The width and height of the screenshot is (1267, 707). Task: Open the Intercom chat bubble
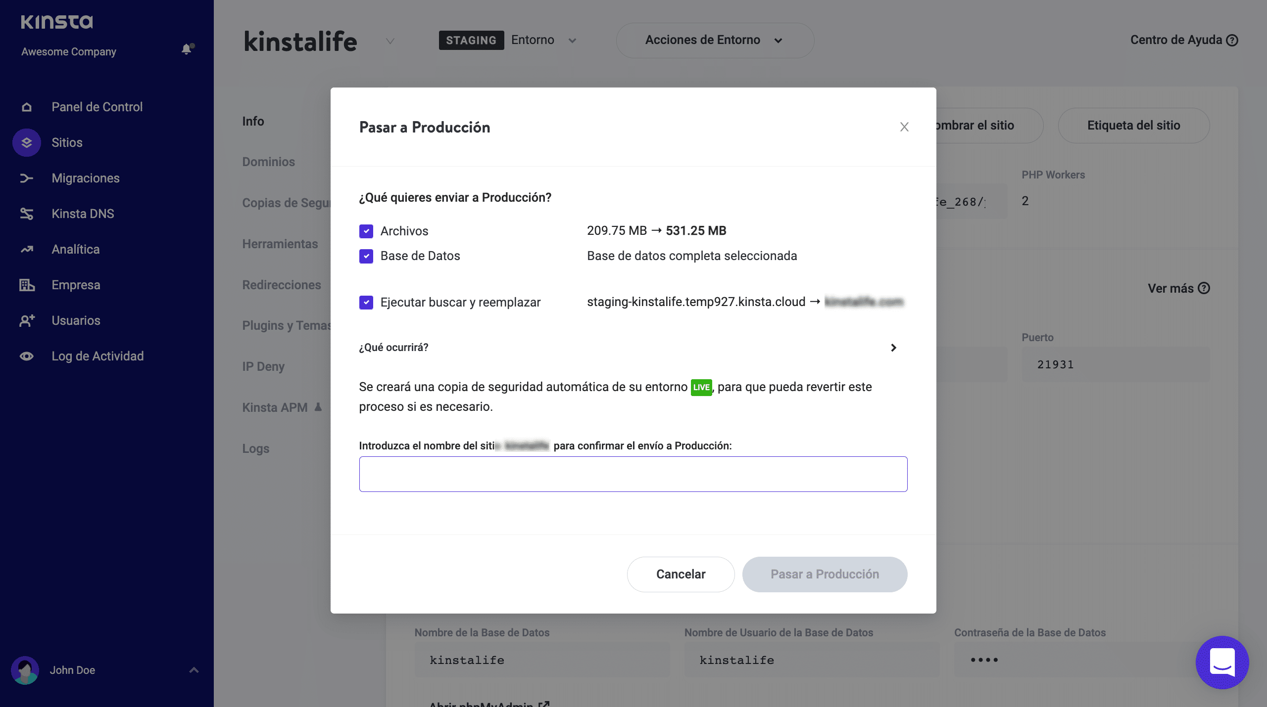[x=1222, y=662]
